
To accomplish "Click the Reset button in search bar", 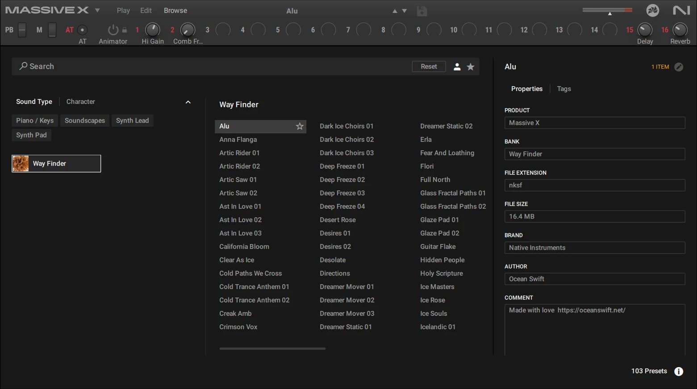I will pyautogui.click(x=429, y=66).
